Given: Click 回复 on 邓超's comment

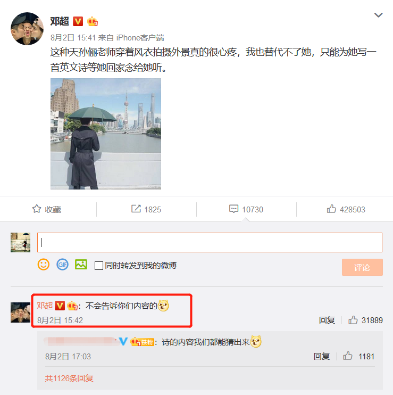Looking at the screenshot, I should [x=327, y=320].
